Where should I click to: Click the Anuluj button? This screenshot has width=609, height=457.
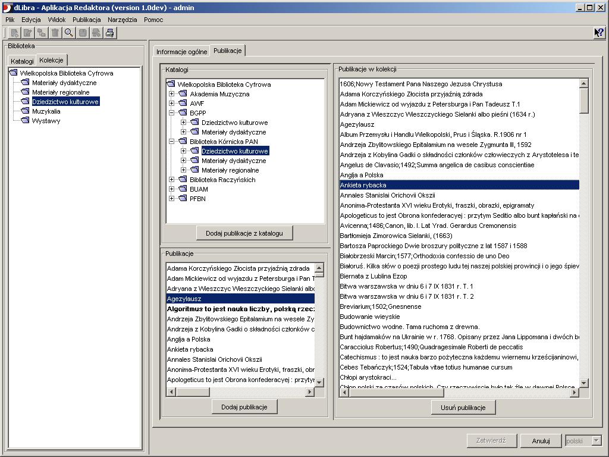tap(541, 441)
